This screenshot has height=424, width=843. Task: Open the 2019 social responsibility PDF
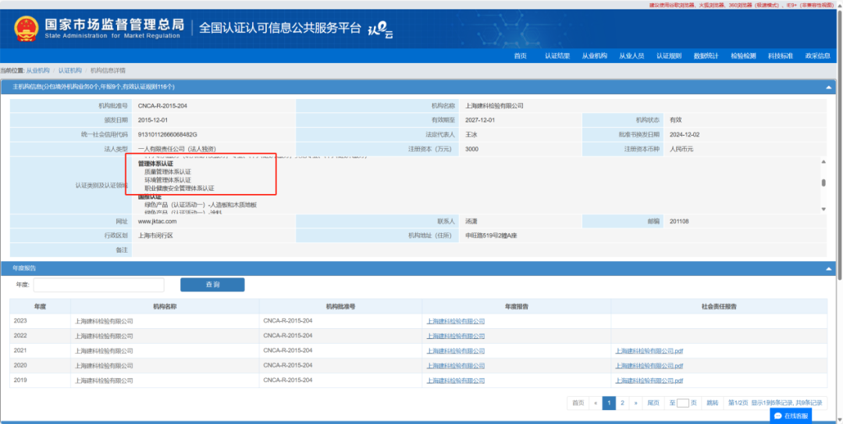click(x=649, y=380)
